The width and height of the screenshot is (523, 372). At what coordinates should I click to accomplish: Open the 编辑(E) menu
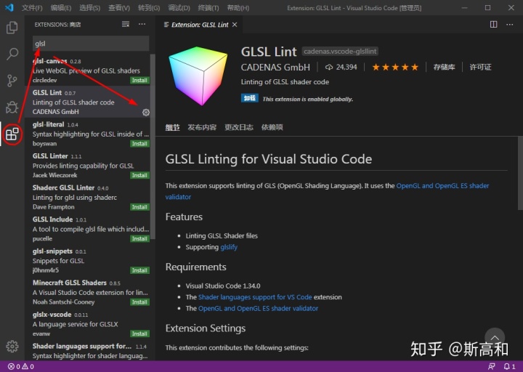click(x=61, y=8)
